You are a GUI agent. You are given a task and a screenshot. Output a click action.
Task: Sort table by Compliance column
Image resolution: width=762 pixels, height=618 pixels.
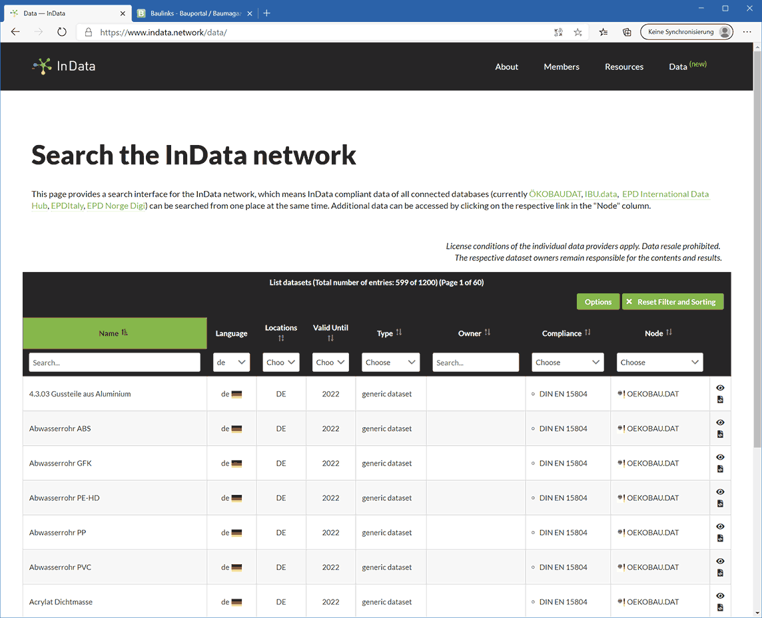pos(587,333)
